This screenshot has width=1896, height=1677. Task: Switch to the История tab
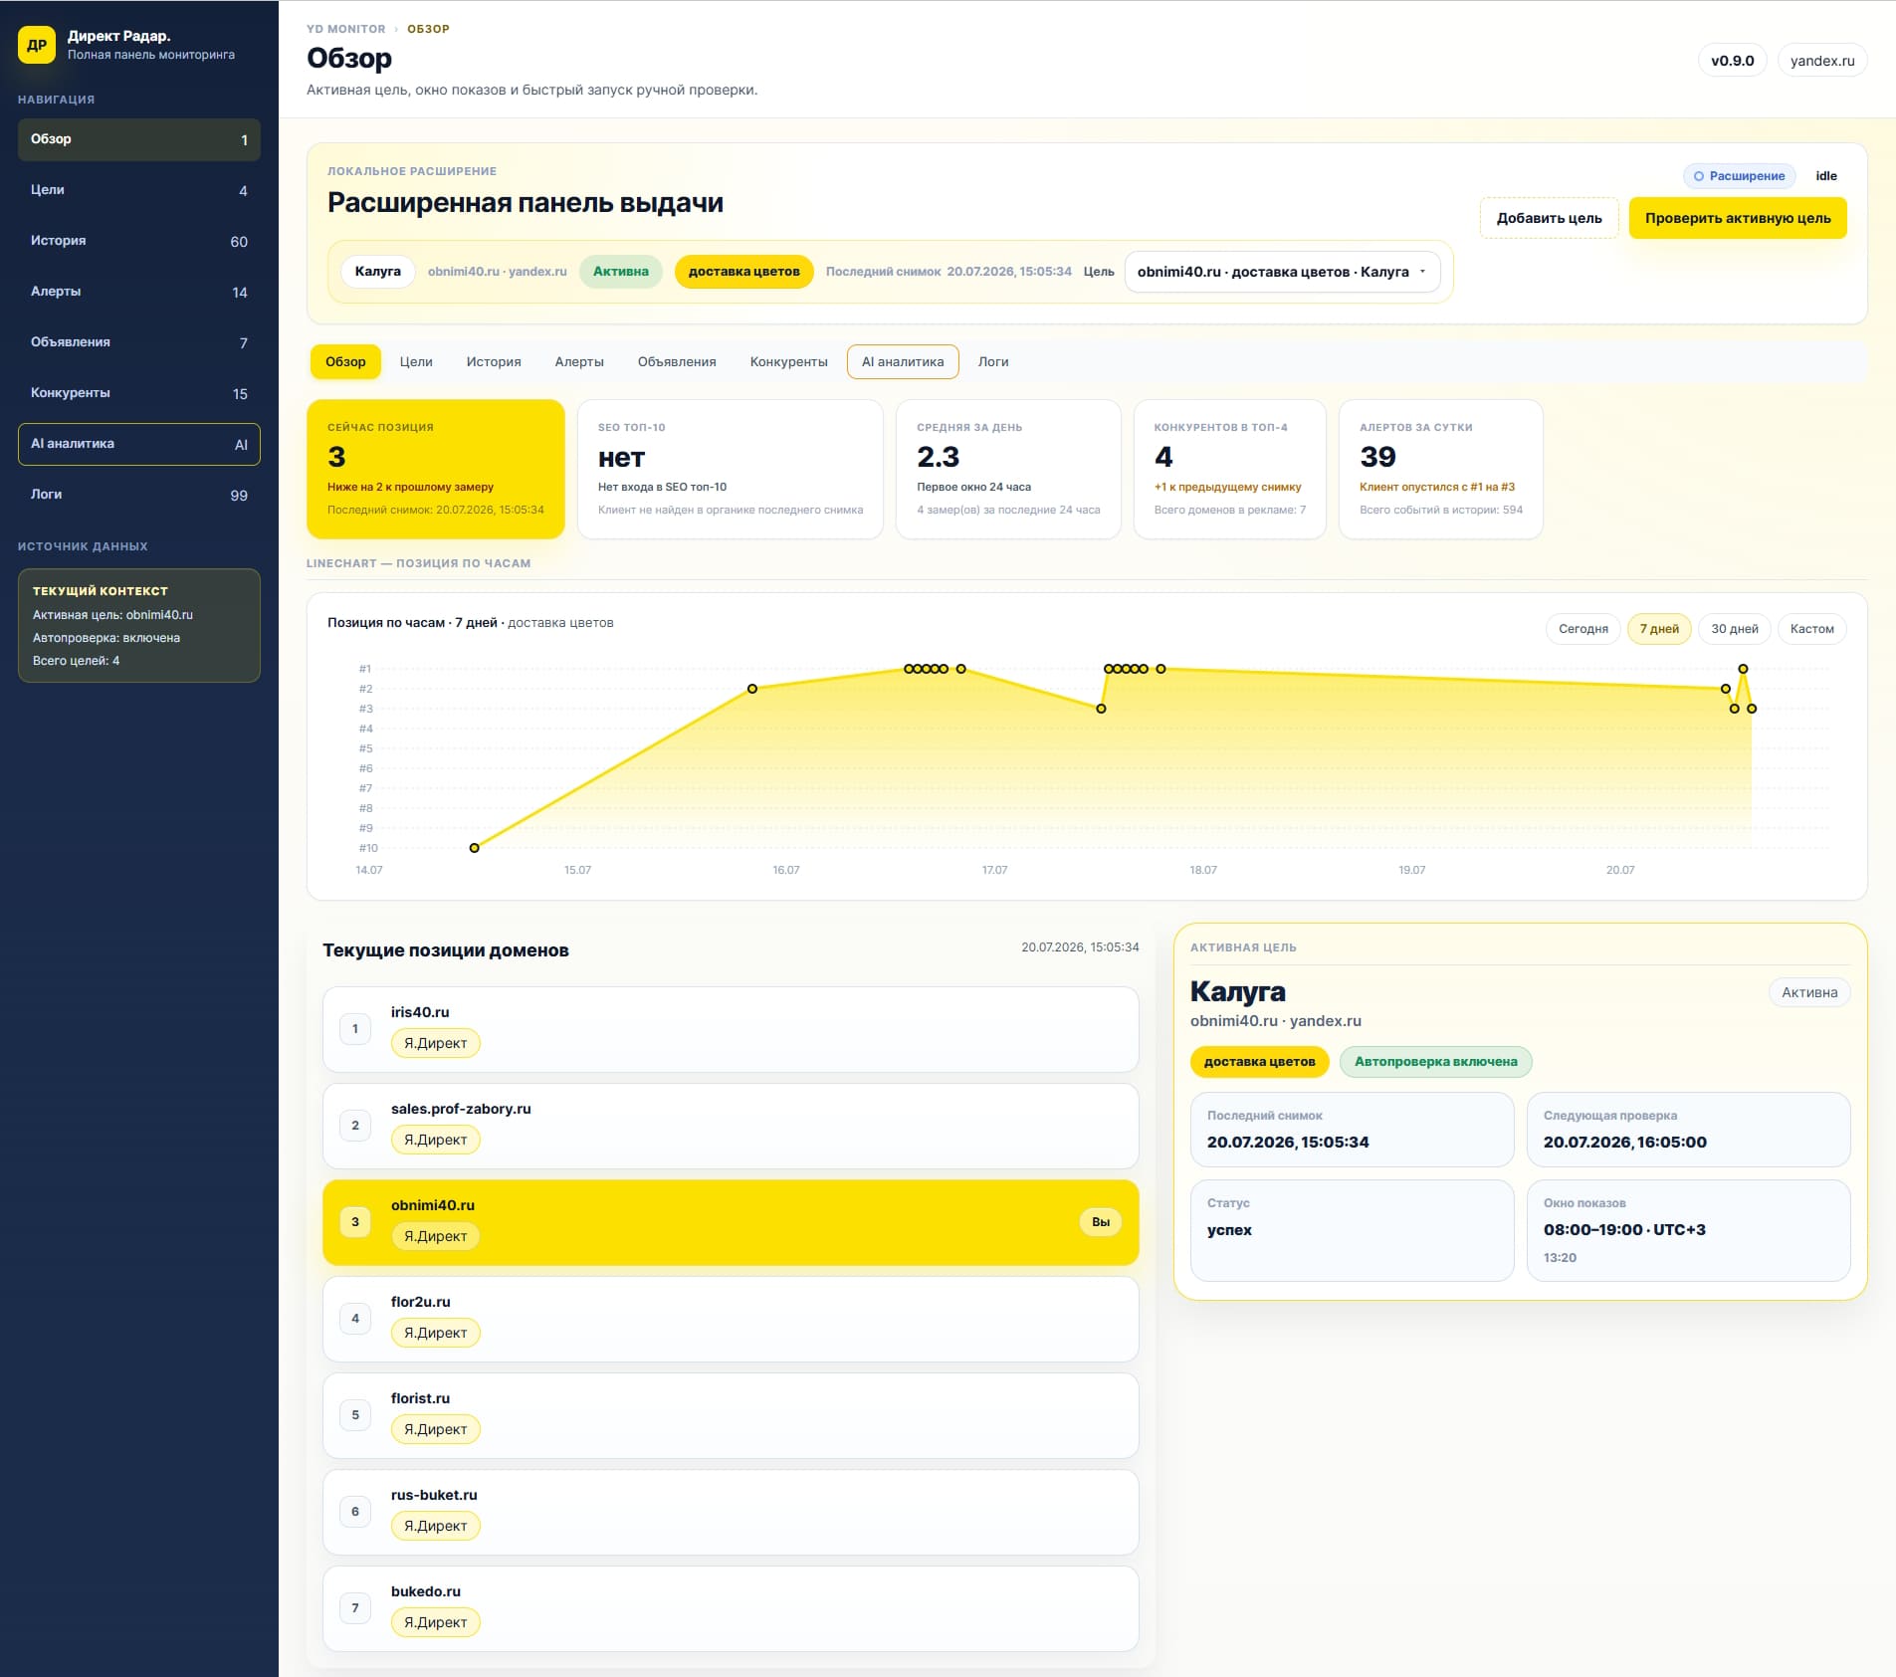pos(494,362)
